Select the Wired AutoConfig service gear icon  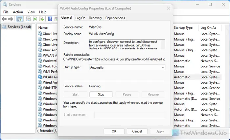click(40, 82)
